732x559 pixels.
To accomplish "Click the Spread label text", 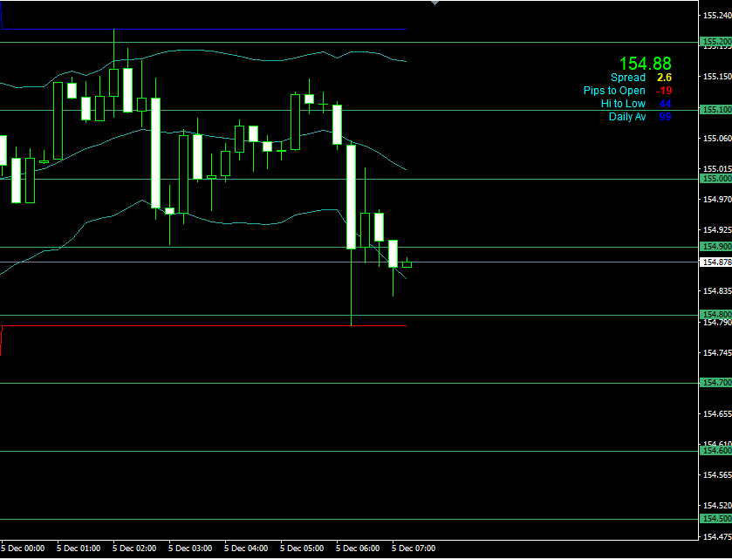I will tap(628, 78).
